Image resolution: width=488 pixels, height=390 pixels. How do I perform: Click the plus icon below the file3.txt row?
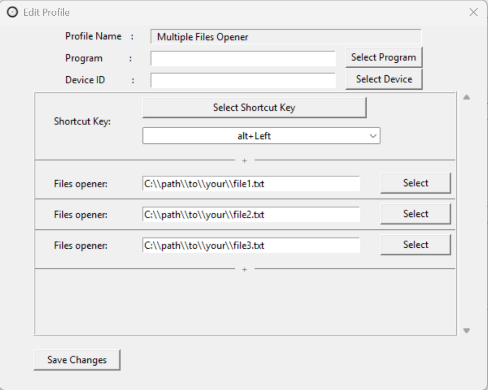[x=244, y=269]
